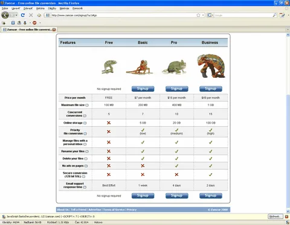Click the blue square icon on second toolbar
The width and height of the screenshot is (290, 225).
tap(13, 23)
